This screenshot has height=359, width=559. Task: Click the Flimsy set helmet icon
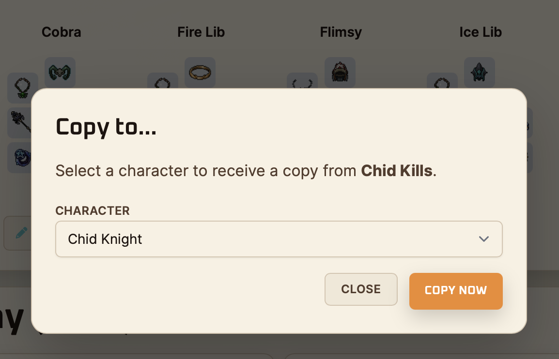coord(340,73)
